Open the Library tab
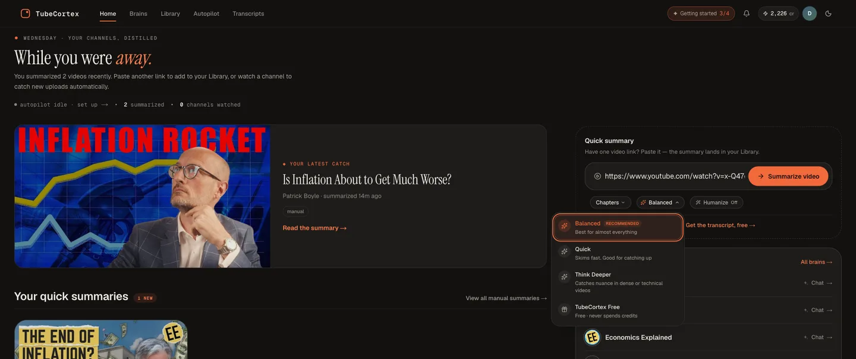Image resolution: width=856 pixels, height=359 pixels. tap(170, 14)
